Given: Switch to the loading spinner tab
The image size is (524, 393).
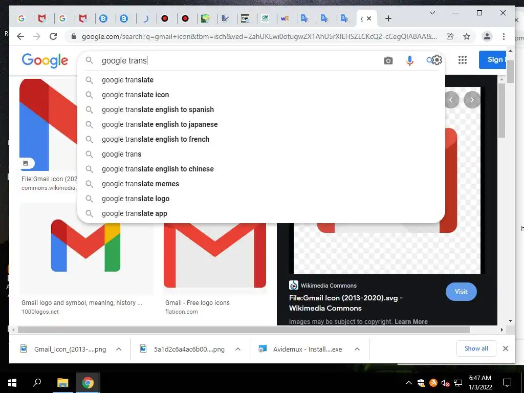Looking at the screenshot, I should pyautogui.click(x=145, y=18).
